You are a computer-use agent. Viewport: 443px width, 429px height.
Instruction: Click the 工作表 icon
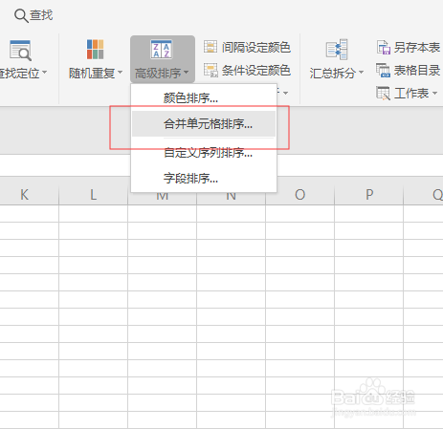pyautogui.click(x=383, y=94)
